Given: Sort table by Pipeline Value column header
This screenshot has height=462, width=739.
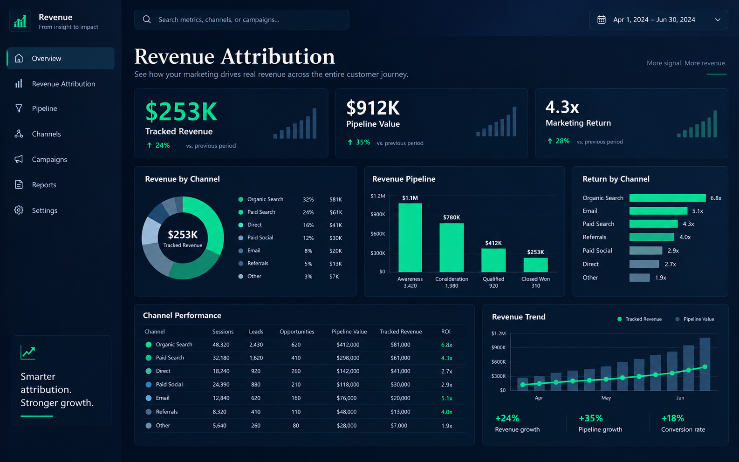Looking at the screenshot, I should pos(349,332).
